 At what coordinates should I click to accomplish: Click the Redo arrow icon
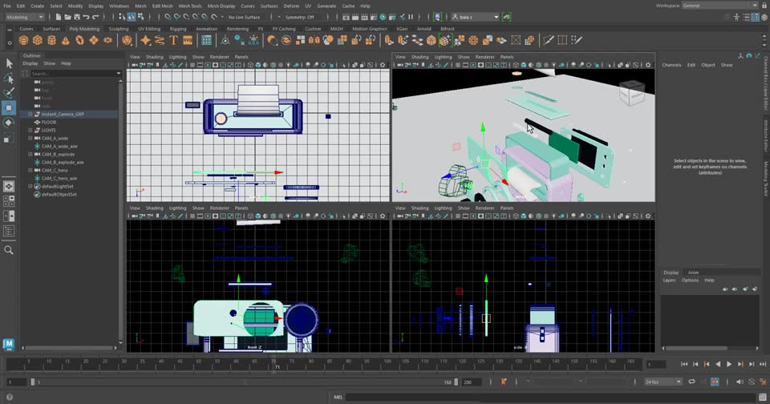point(95,17)
